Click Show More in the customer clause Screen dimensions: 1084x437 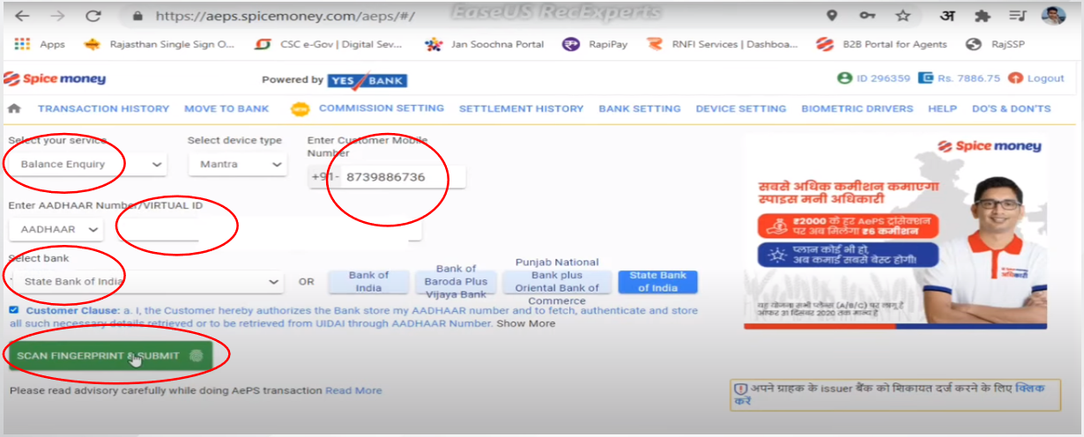click(x=526, y=323)
